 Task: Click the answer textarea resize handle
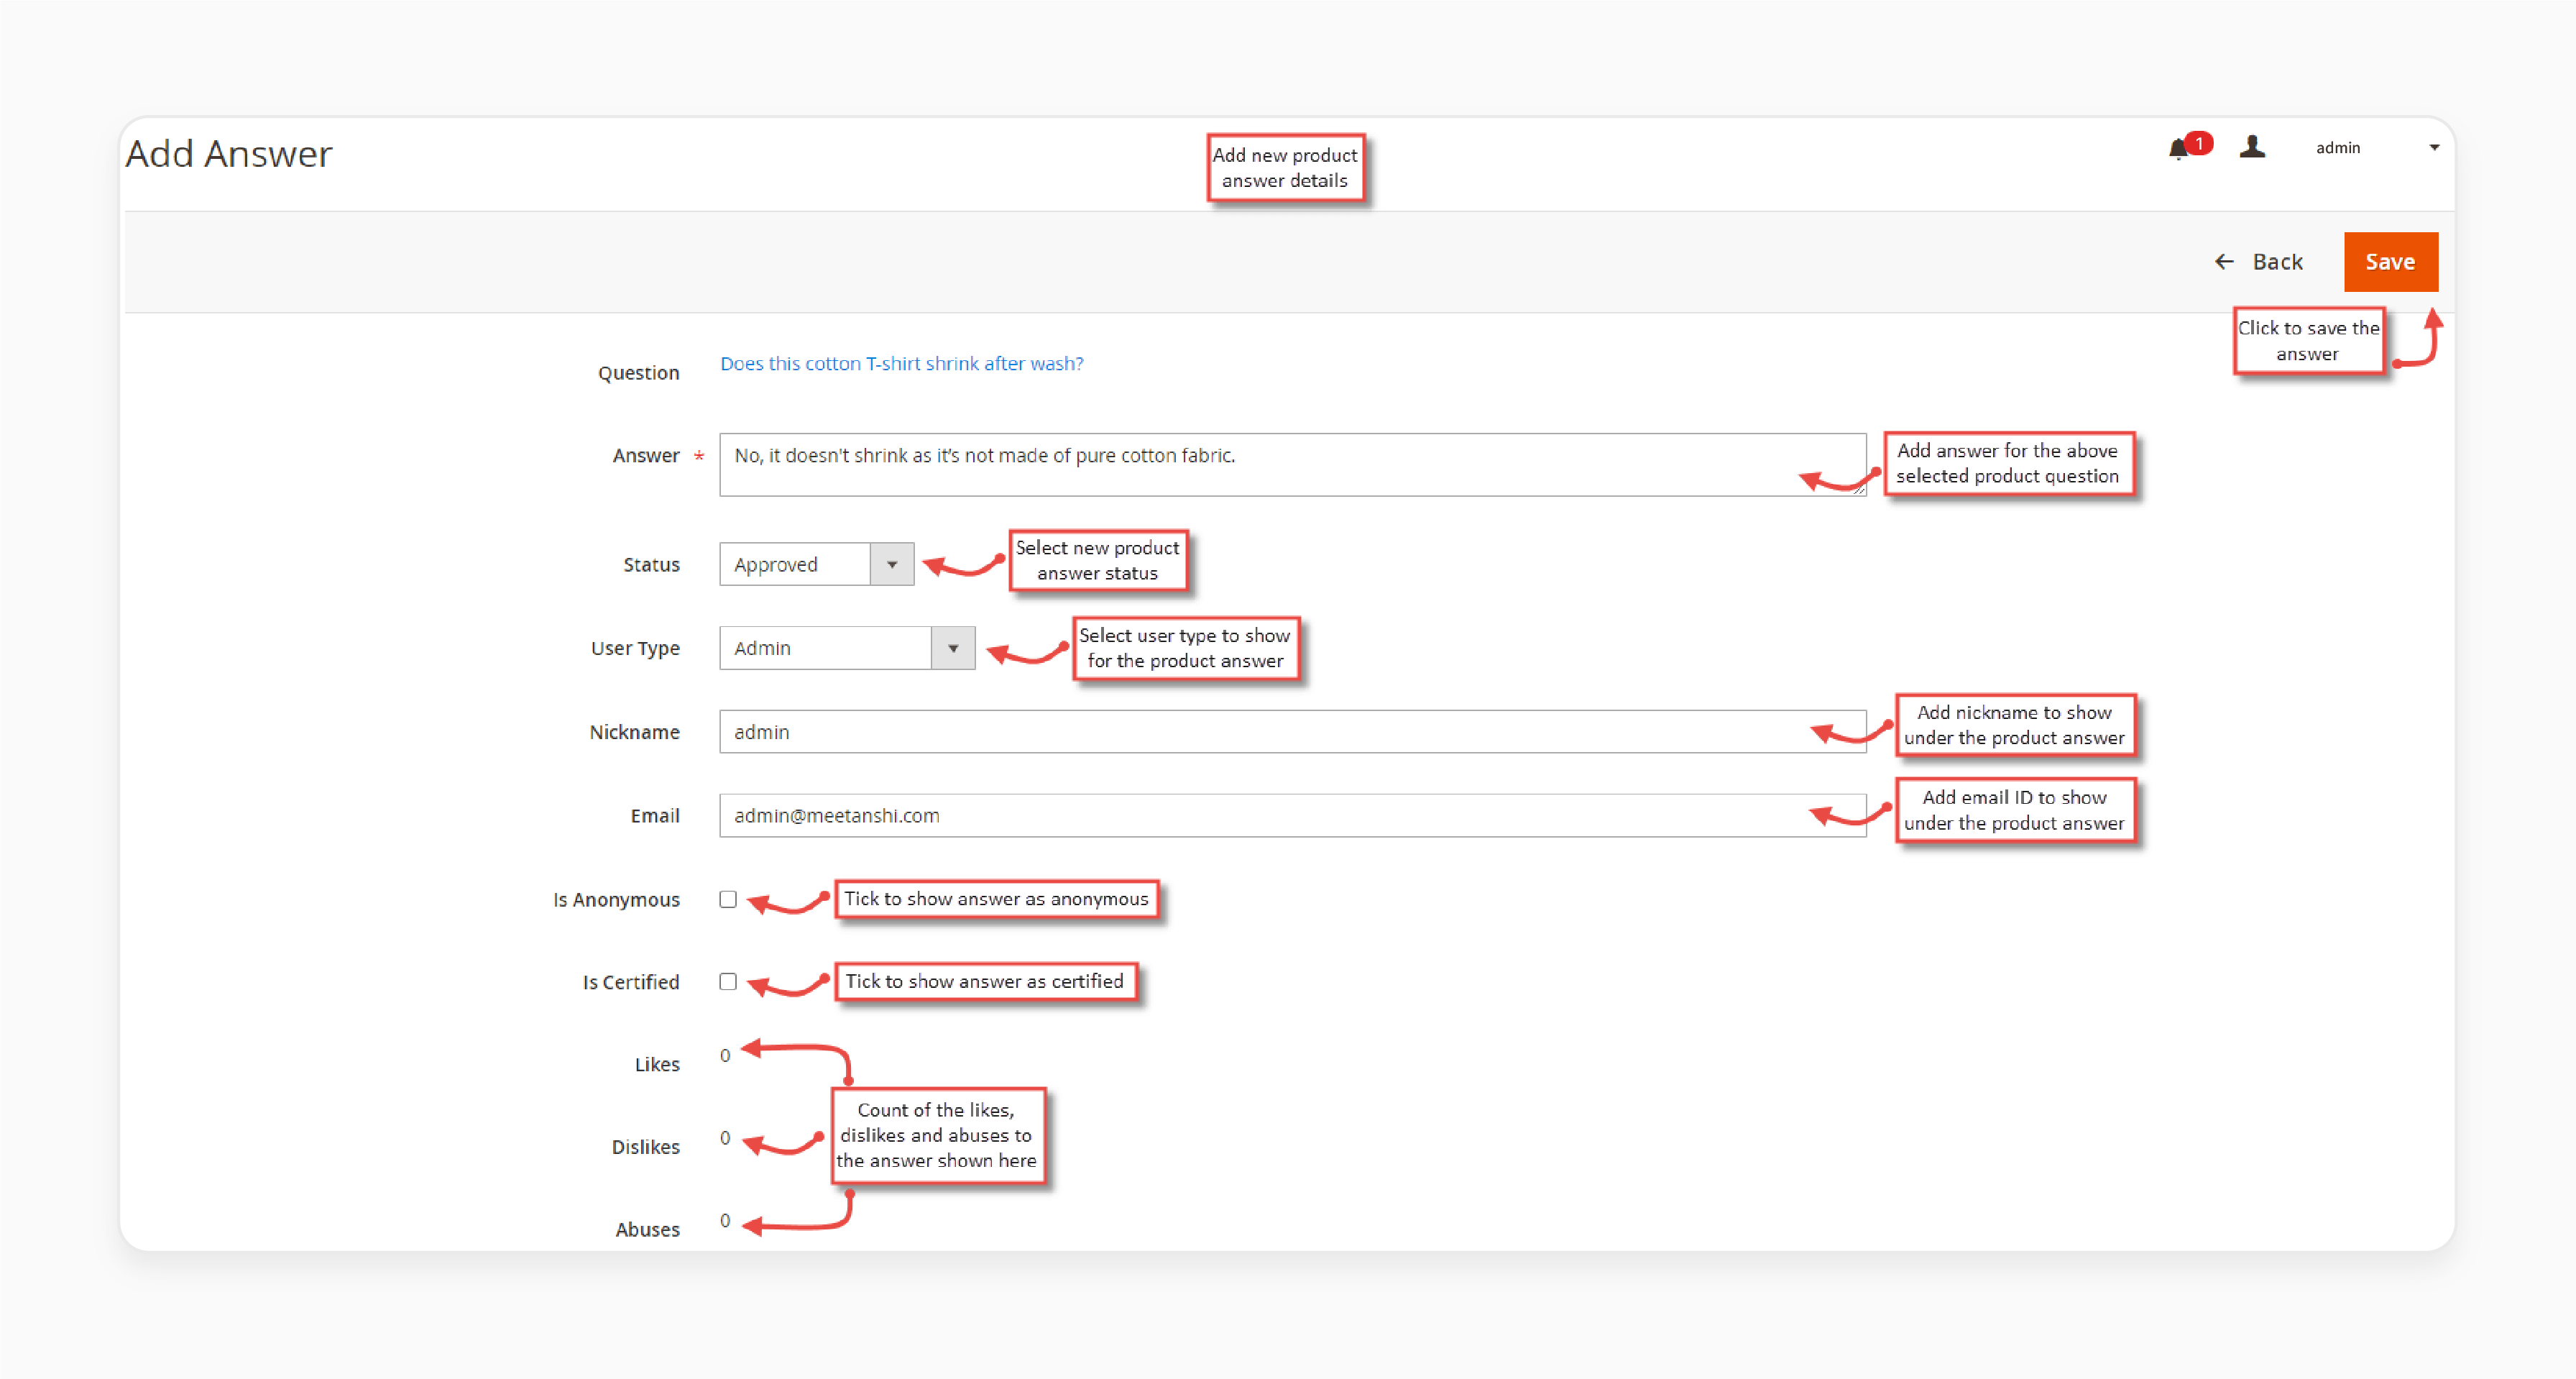[1859, 489]
